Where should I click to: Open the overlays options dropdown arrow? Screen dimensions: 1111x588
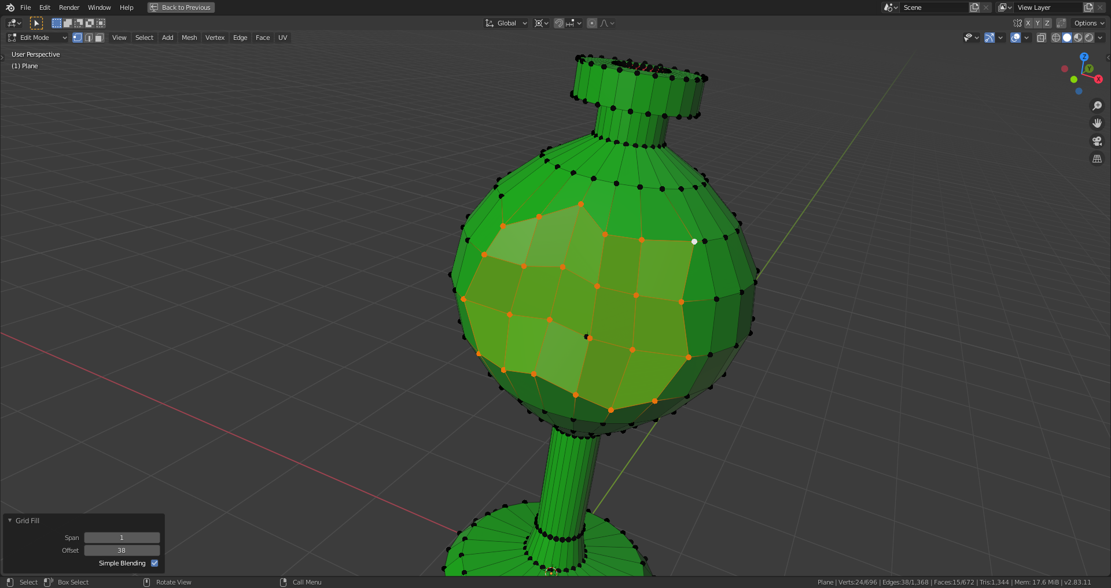(x=1027, y=38)
